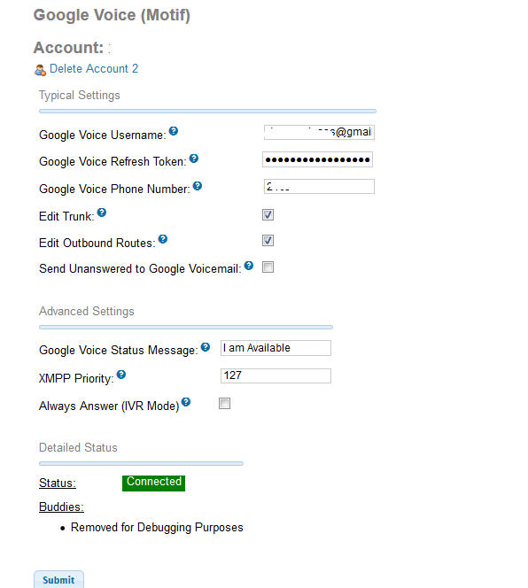Click the Delete Account 2 link

point(94,68)
